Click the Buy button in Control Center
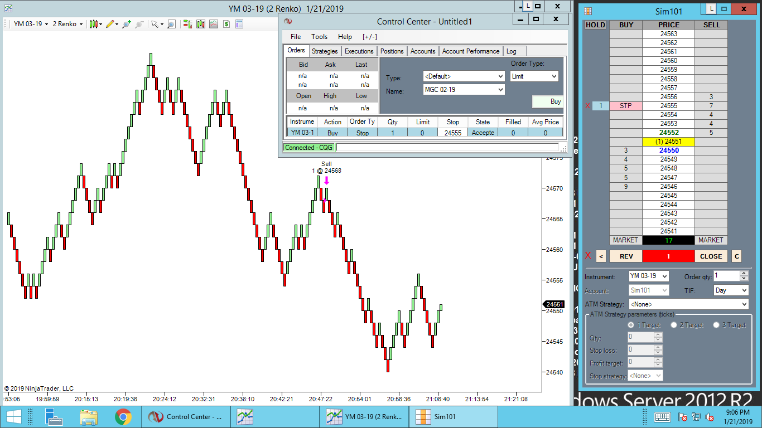762x428 pixels. (548, 102)
